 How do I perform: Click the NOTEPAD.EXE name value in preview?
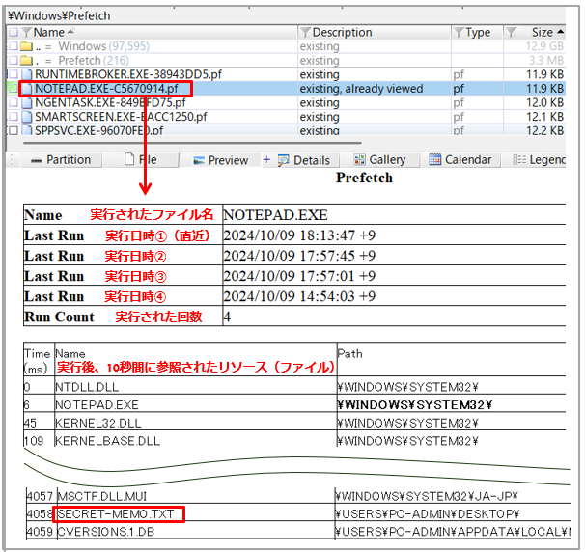point(275,215)
